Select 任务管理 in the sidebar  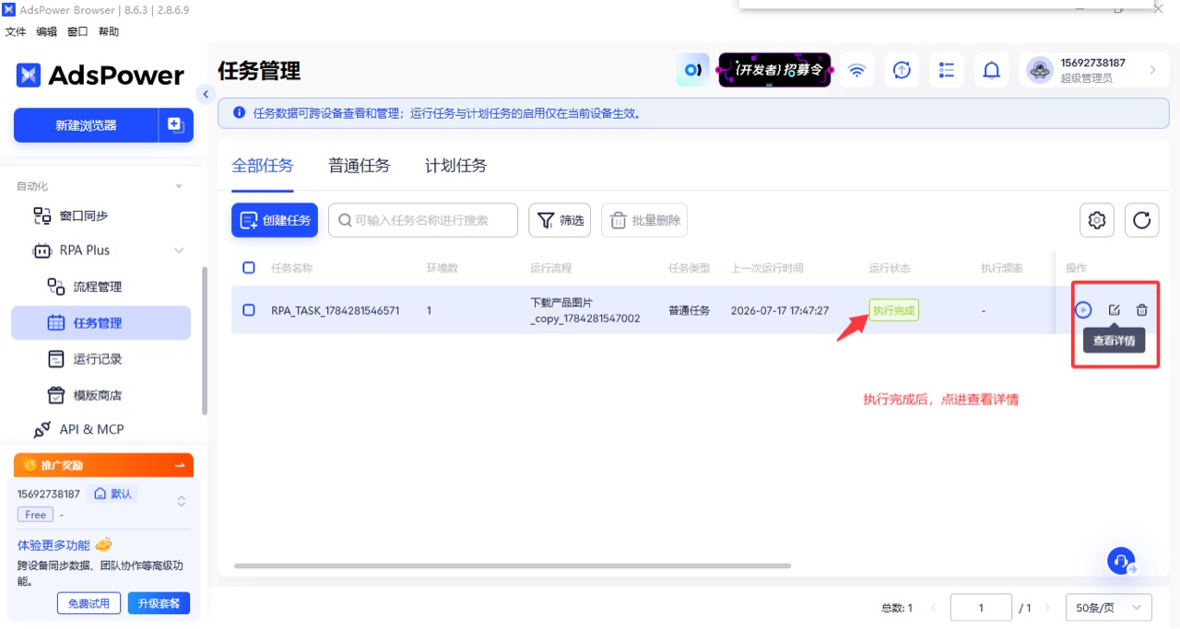tap(100, 323)
